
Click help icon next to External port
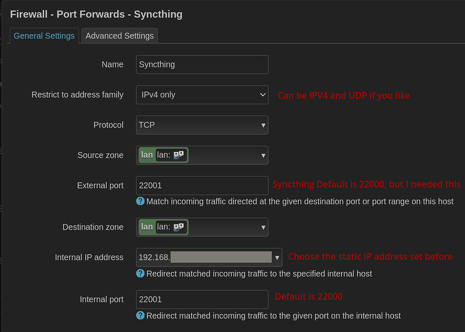140,201
